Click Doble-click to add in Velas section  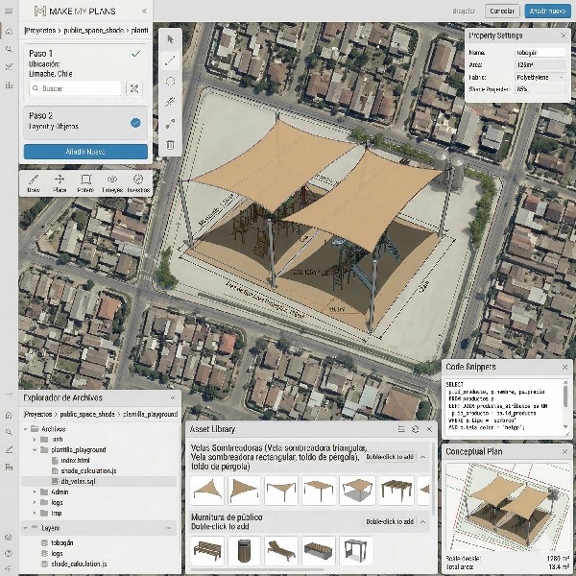click(390, 457)
